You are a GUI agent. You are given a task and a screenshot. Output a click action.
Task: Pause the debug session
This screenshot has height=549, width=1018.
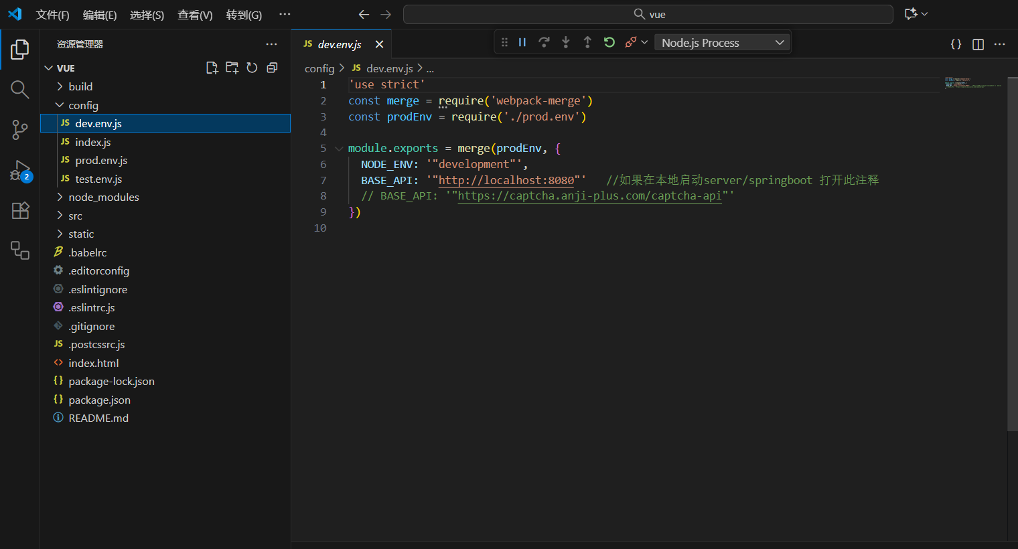[x=522, y=42]
